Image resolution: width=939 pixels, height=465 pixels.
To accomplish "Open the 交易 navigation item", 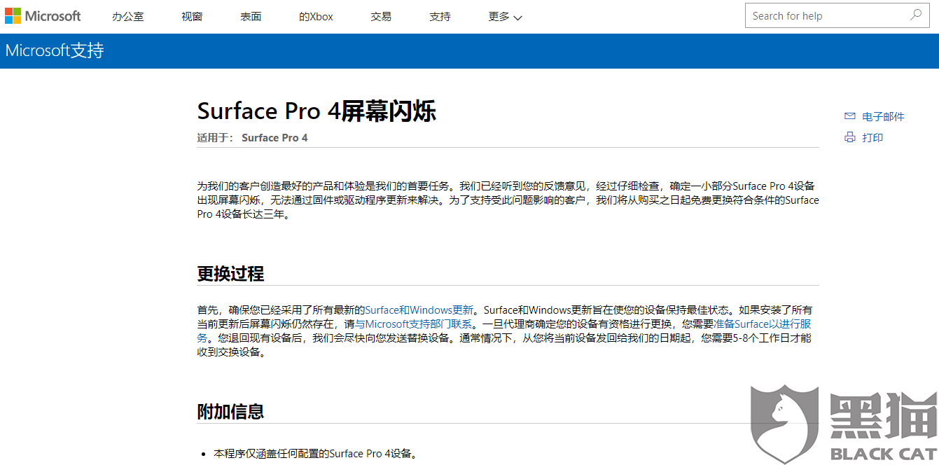I will [x=381, y=16].
